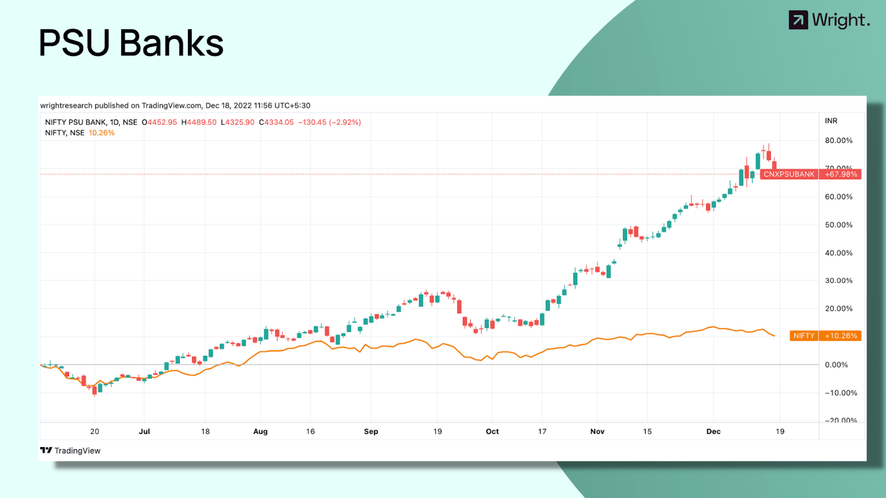
Task: Click the 80.00% axis label
Action: (x=839, y=141)
